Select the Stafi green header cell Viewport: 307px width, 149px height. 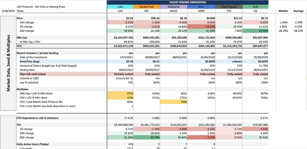(255, 7)
